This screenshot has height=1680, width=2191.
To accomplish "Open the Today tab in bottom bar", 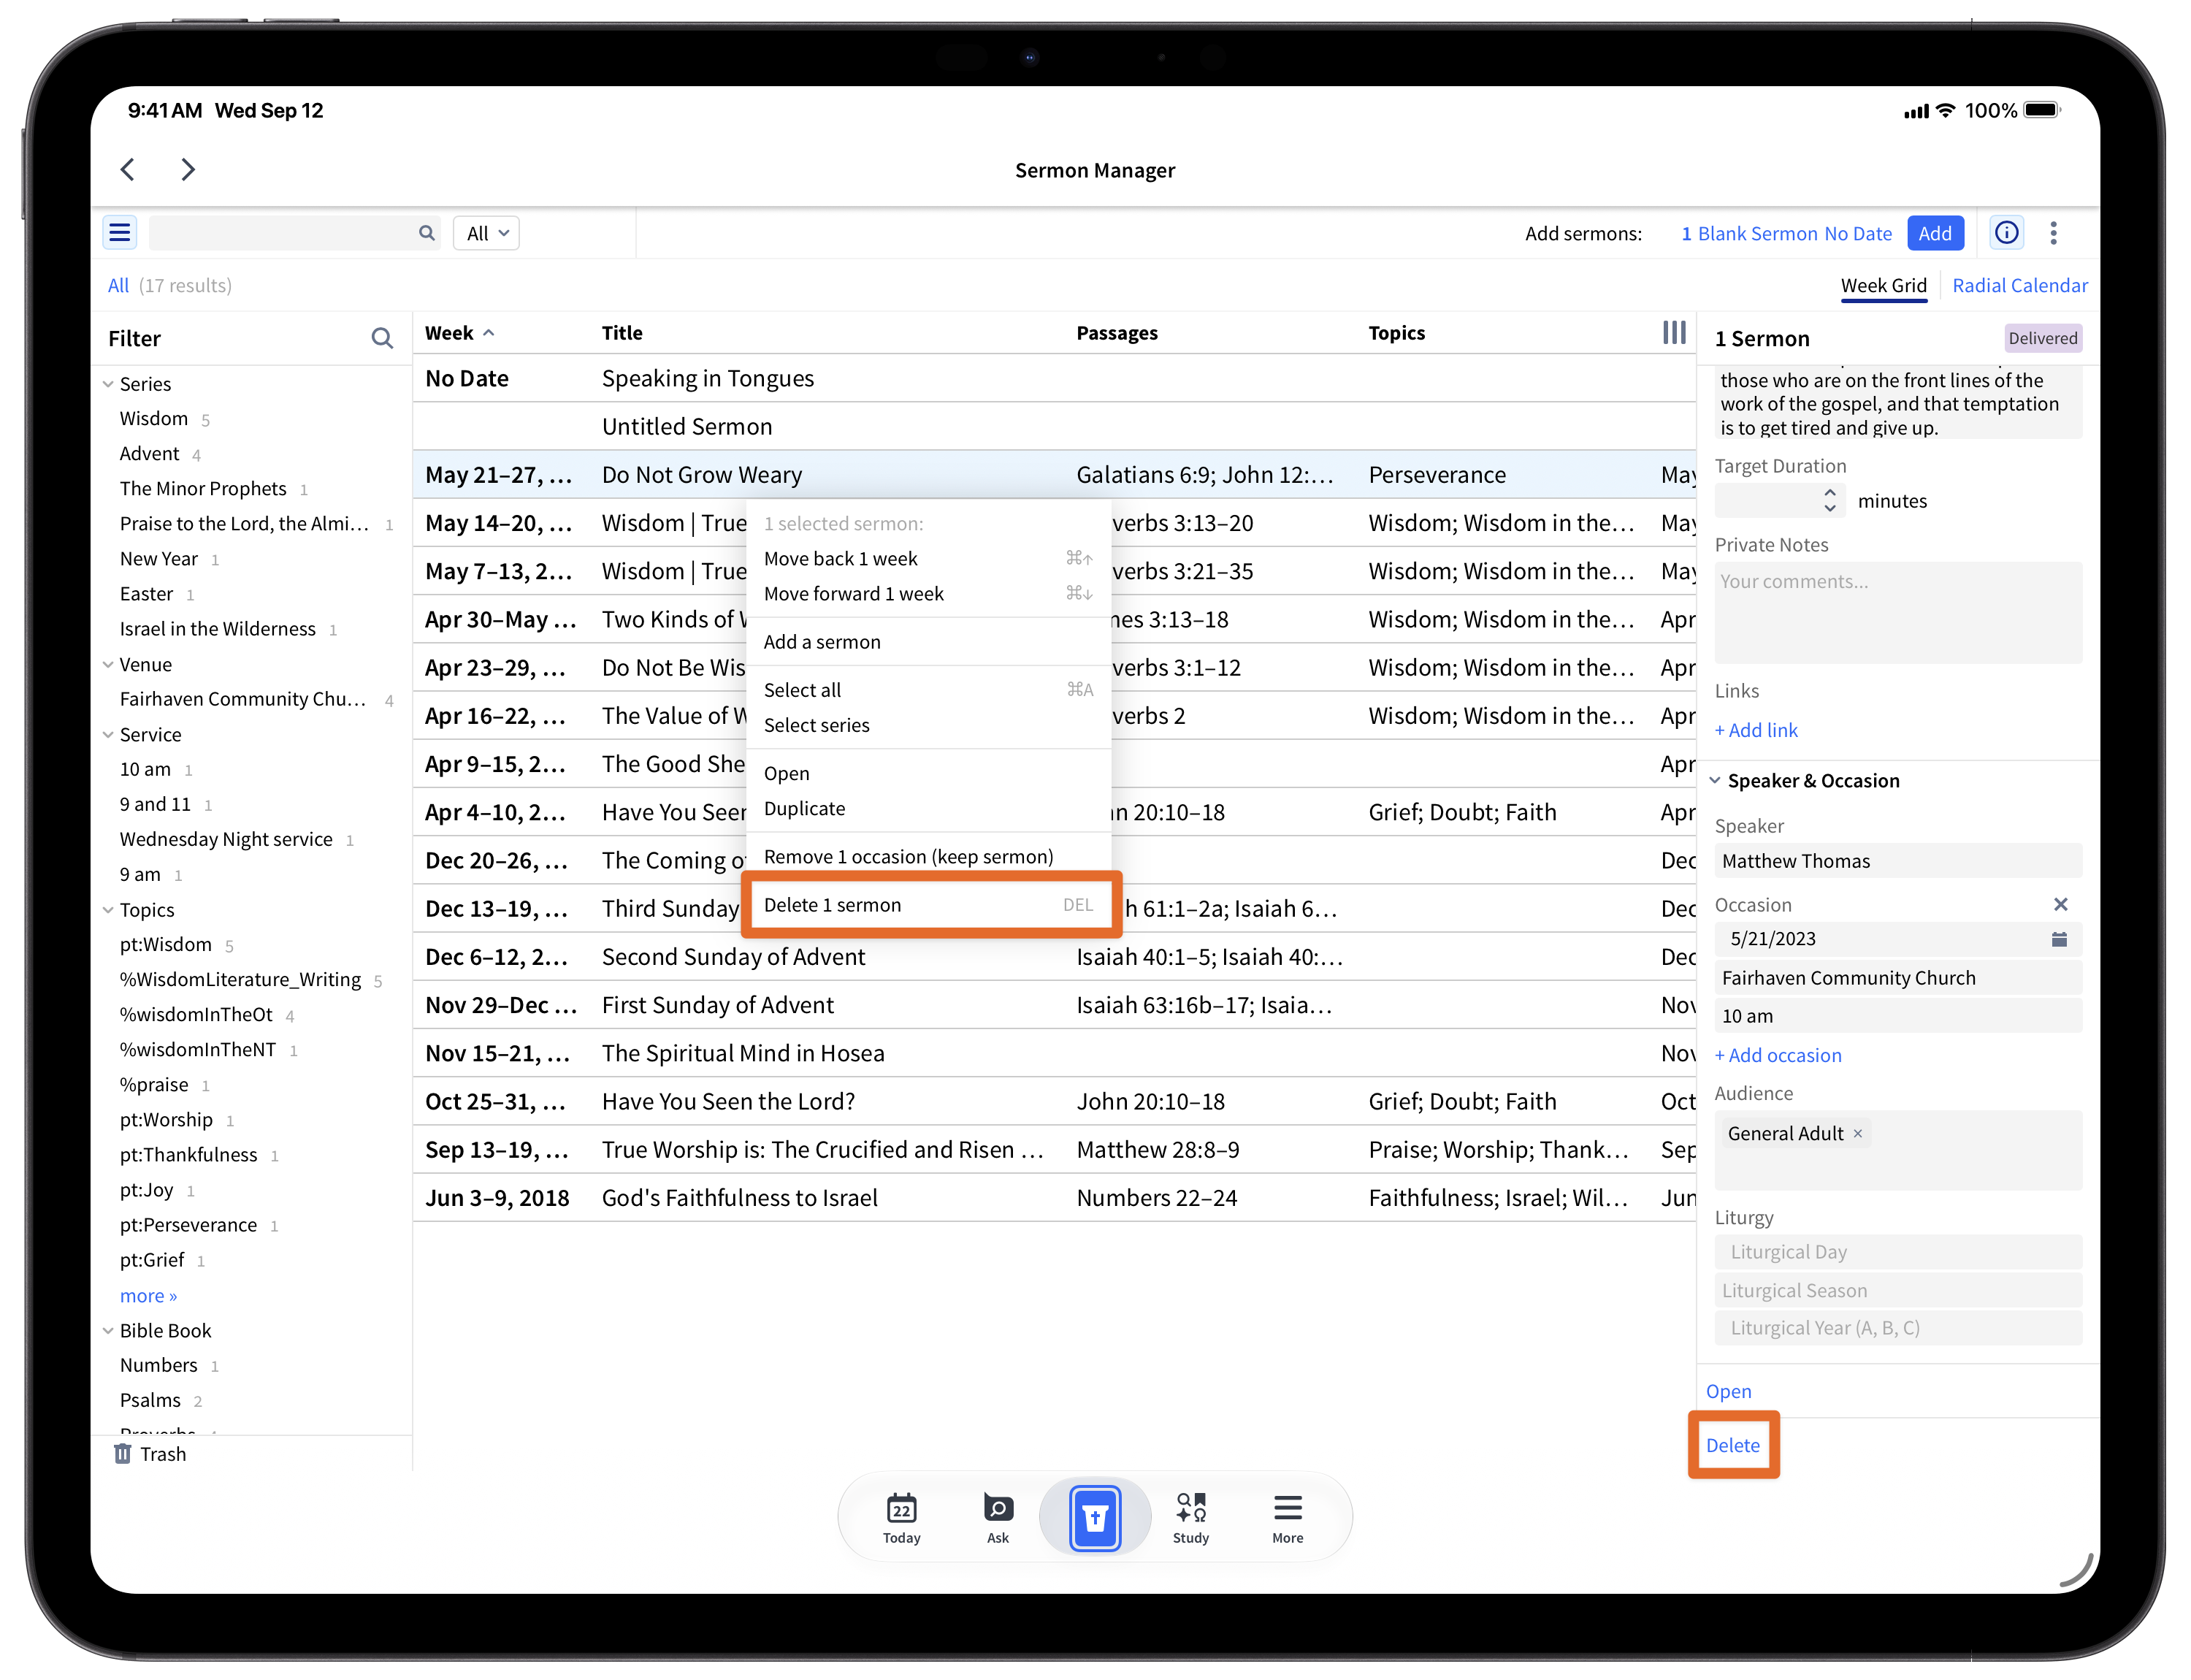I will tap(901, 1517).
